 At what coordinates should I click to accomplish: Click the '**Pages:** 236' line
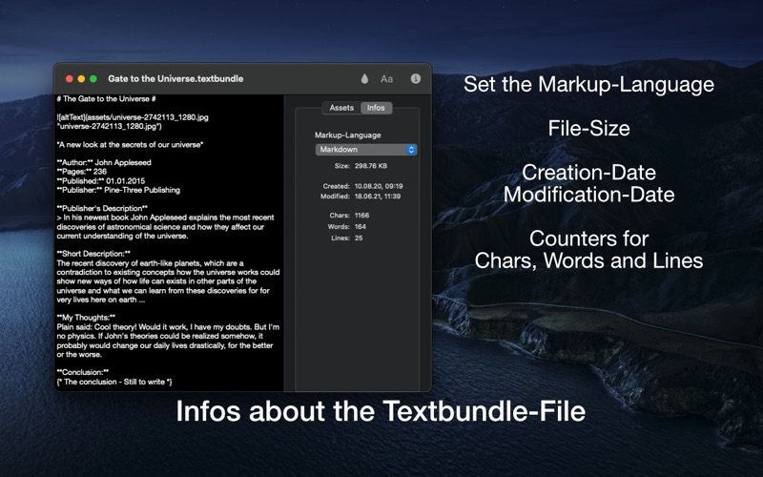[81, 172]
